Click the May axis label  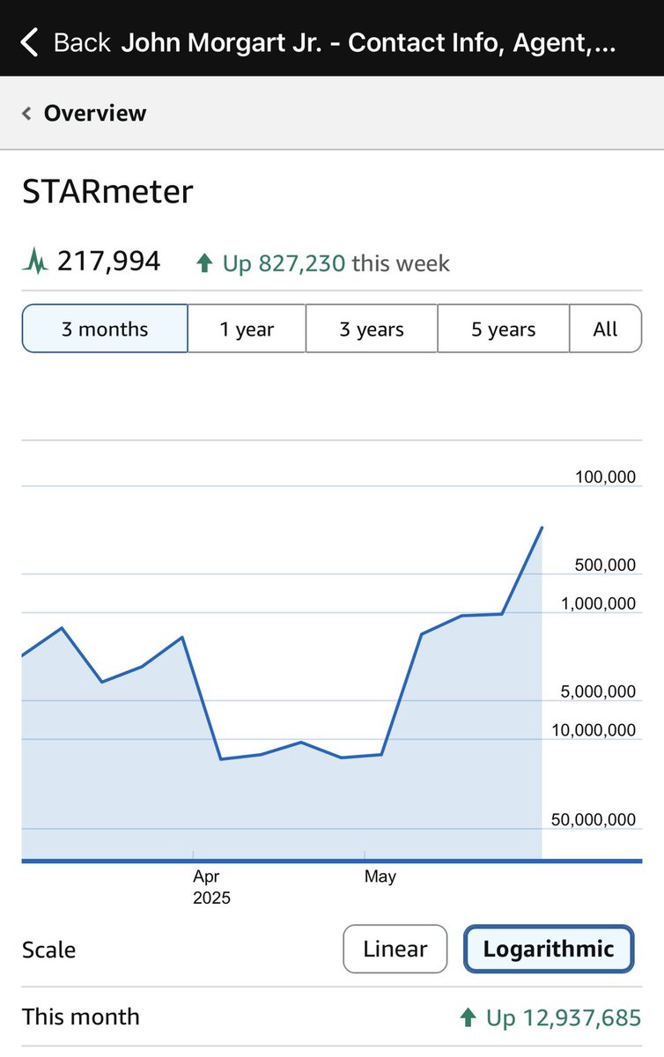[x=380, y=876]
